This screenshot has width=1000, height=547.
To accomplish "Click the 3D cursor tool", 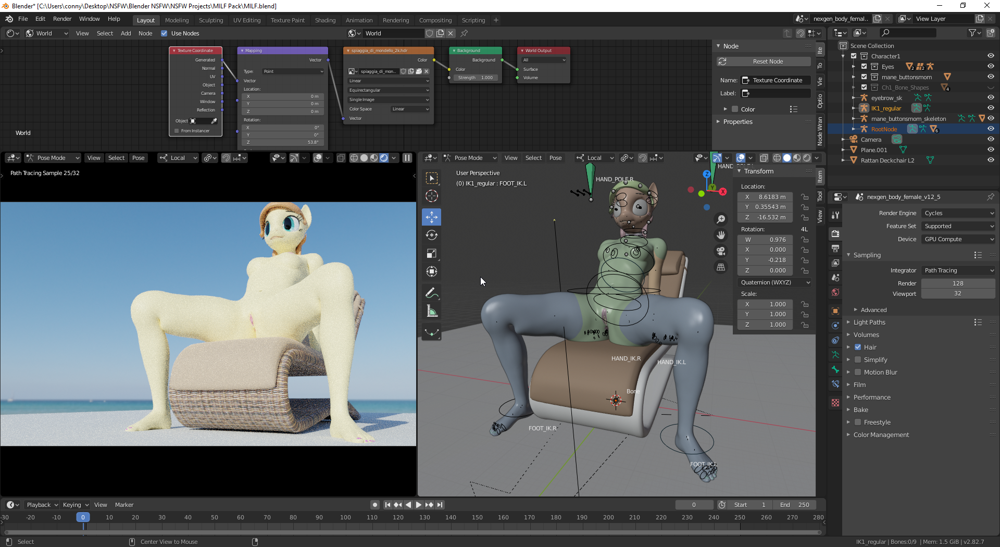I will click(431, 196).
